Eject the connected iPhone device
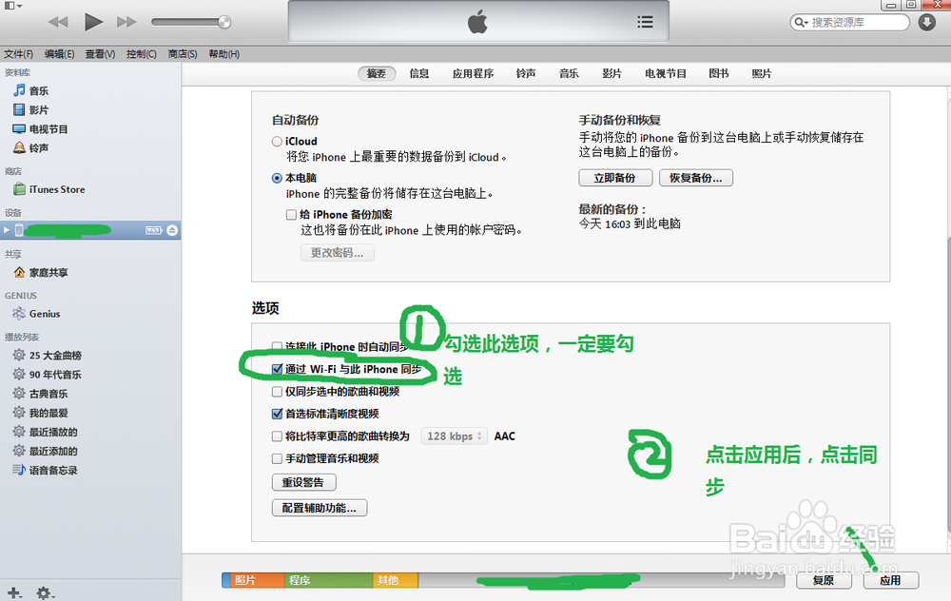951x601 pixels. tap(171, 229)
